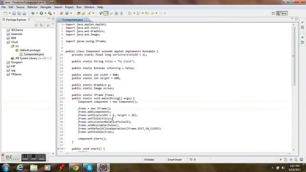Click the editor vertical scrollbar thumb
The image size is (306, 172).
[x=294, y=56]
